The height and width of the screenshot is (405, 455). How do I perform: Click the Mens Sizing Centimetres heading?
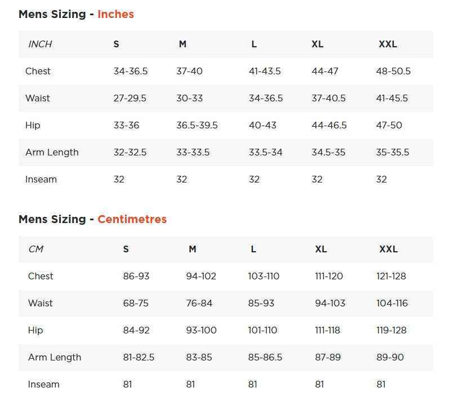tap(92, 219)
